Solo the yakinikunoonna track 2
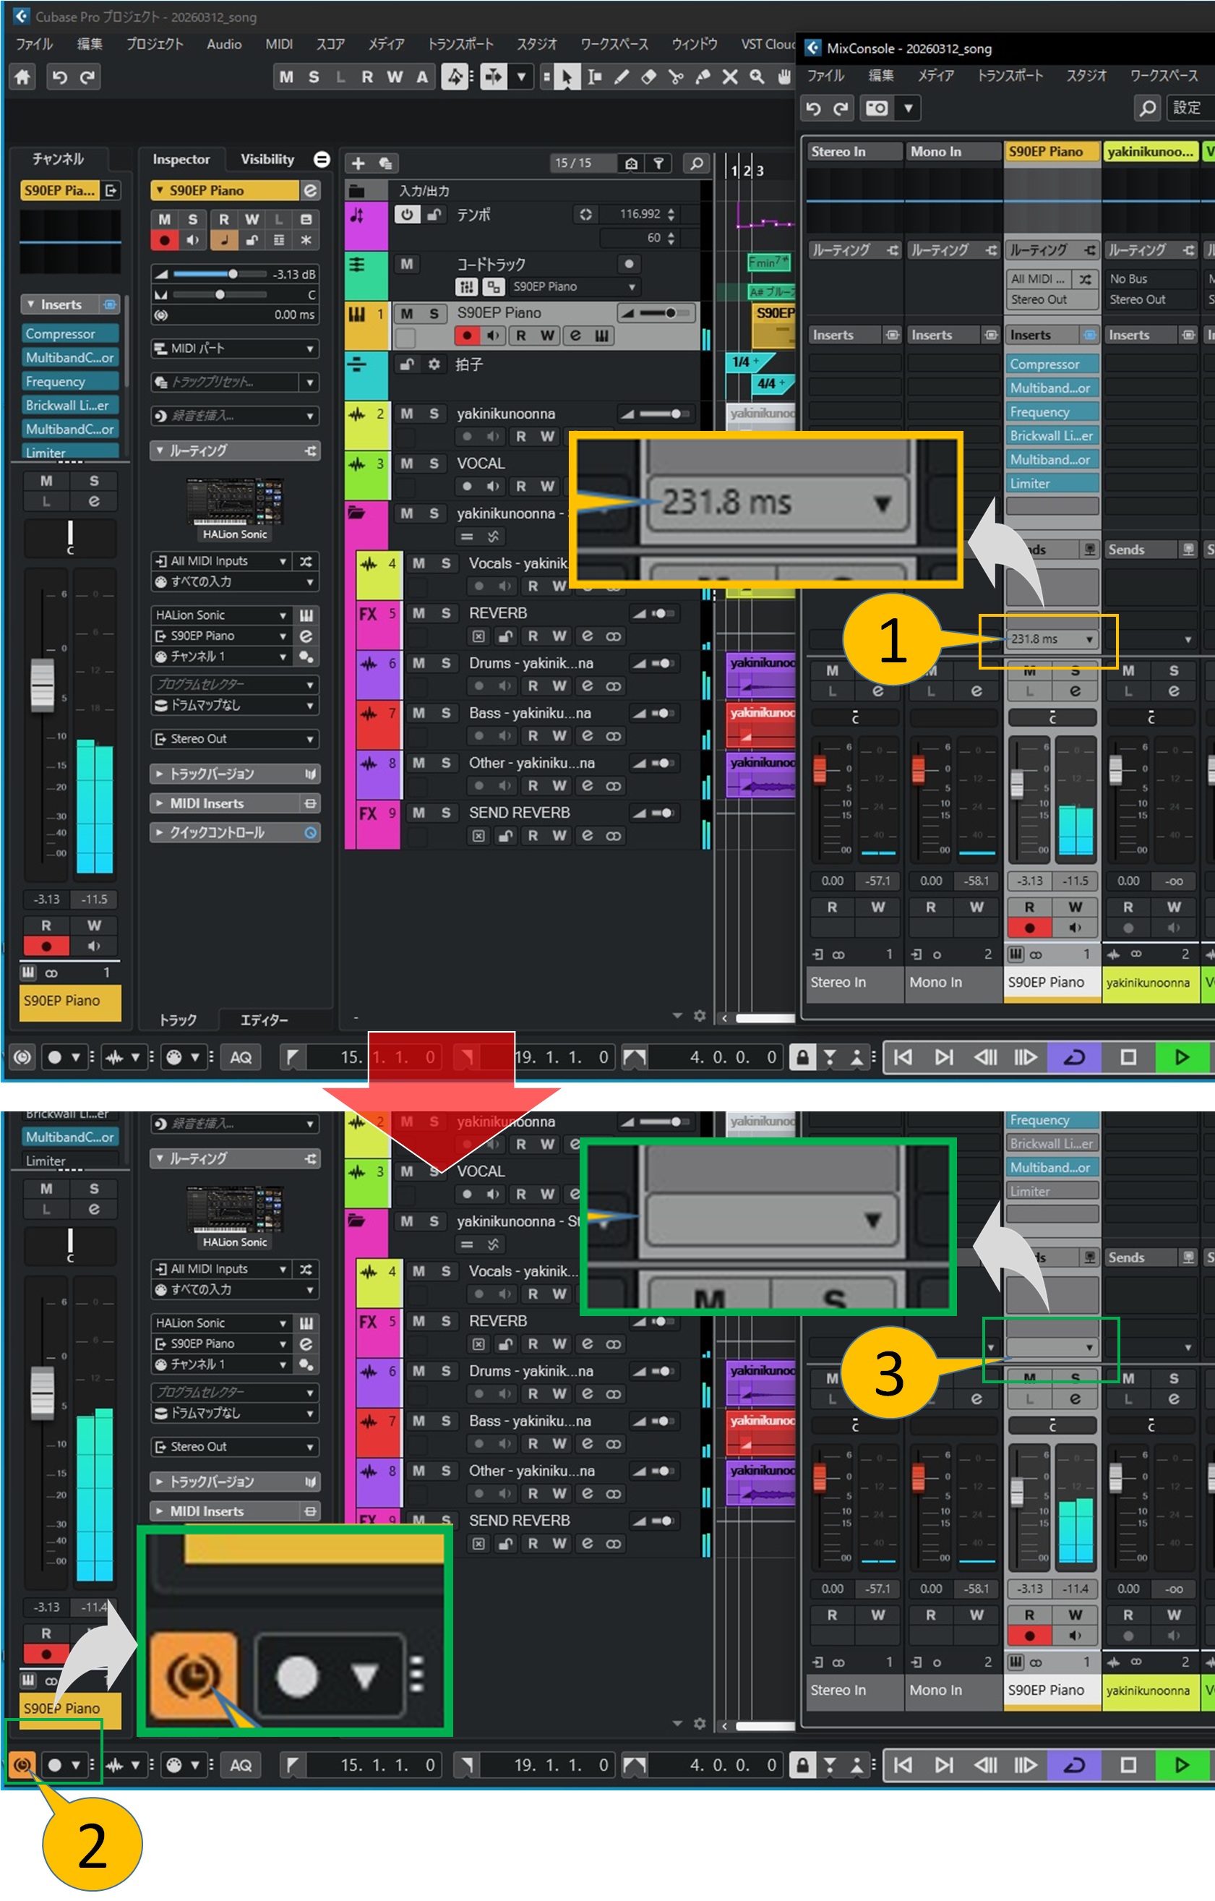 coord(433,414)
